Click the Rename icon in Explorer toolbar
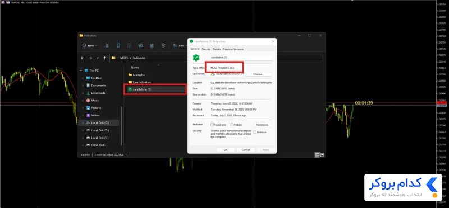The image size is (449, 208). [141, 45]
